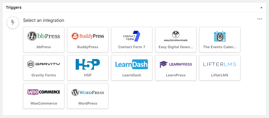This screenshot has width=269, height=118.
Task: Open the three-dot options menu
Action: click(260, 19)
